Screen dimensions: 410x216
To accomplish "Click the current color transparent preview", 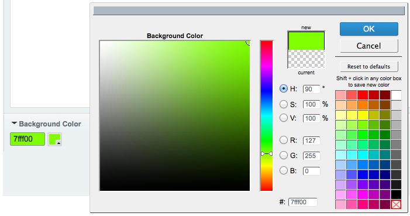I will (306, 59).
